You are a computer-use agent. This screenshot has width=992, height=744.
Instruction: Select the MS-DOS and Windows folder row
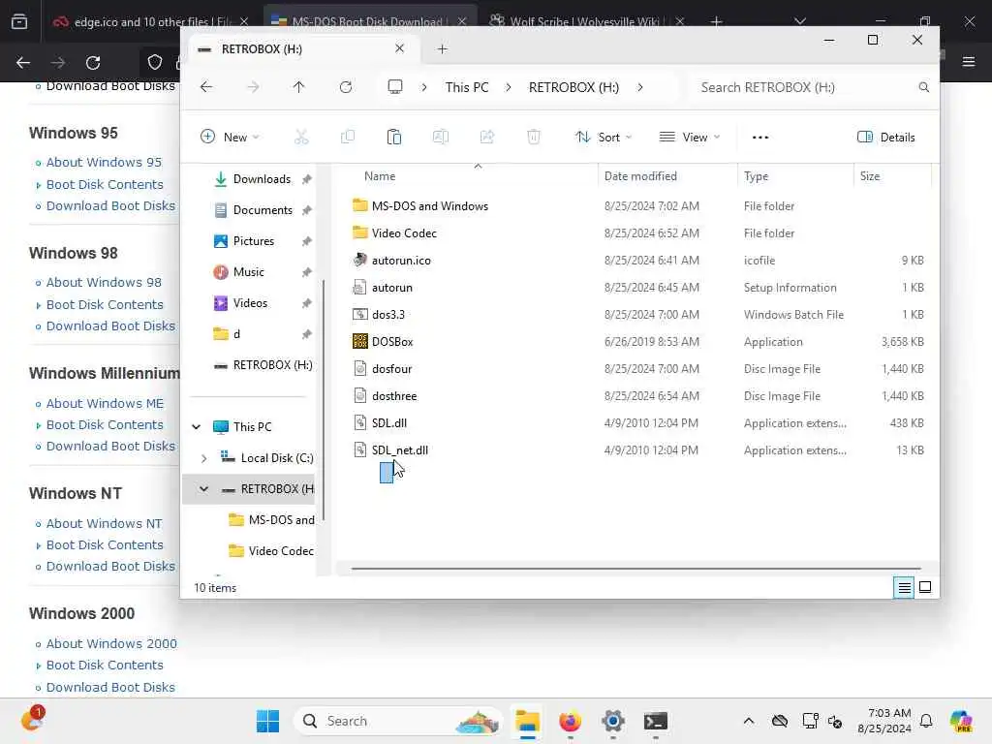[x=637, y=206]
